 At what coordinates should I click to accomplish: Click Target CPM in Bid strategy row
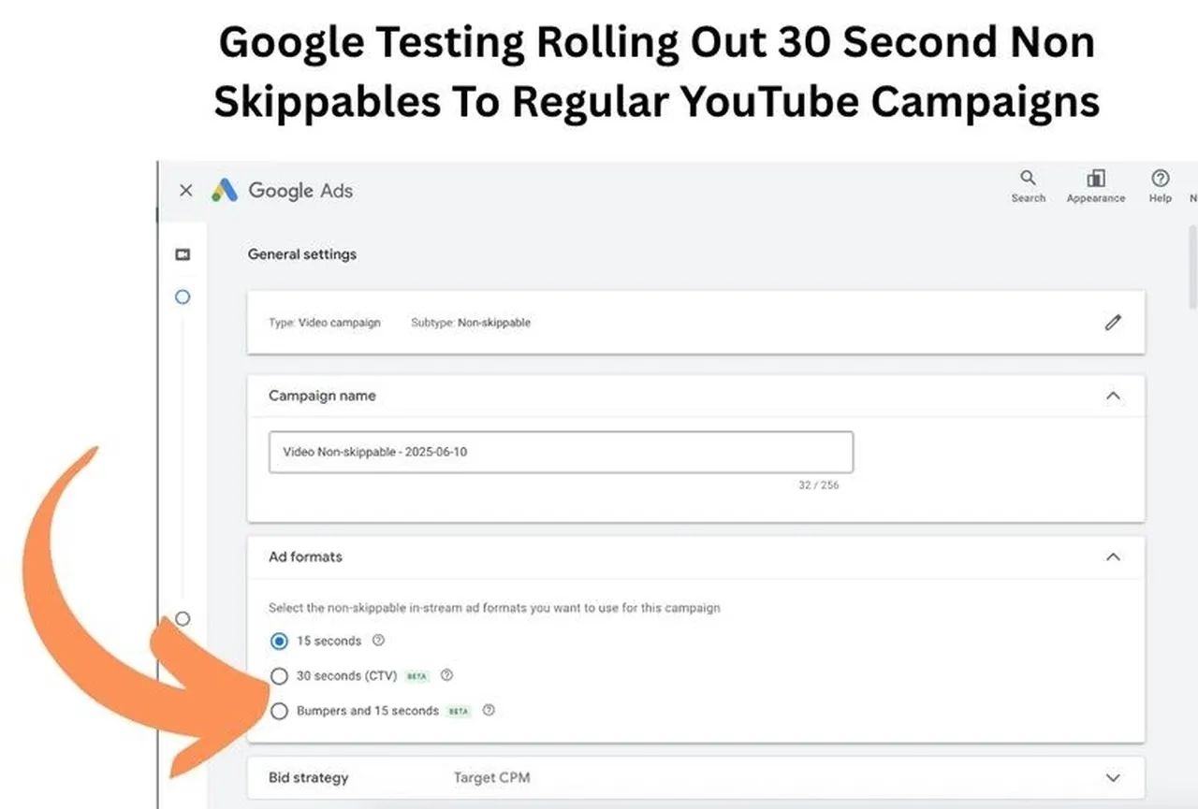click(x=491, y=777)
